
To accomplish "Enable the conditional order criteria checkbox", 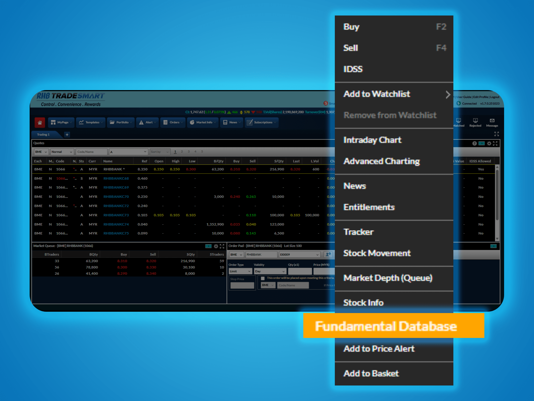I will point(263,278).
